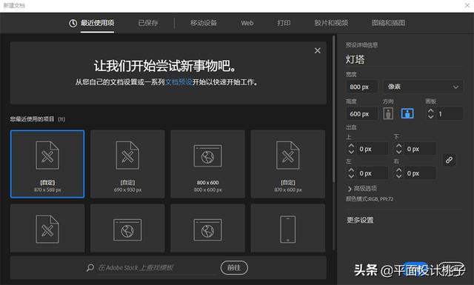Screen dimensions: 474x285
Task: Decrease the left bleed (左) value
Action: [351, 176]
